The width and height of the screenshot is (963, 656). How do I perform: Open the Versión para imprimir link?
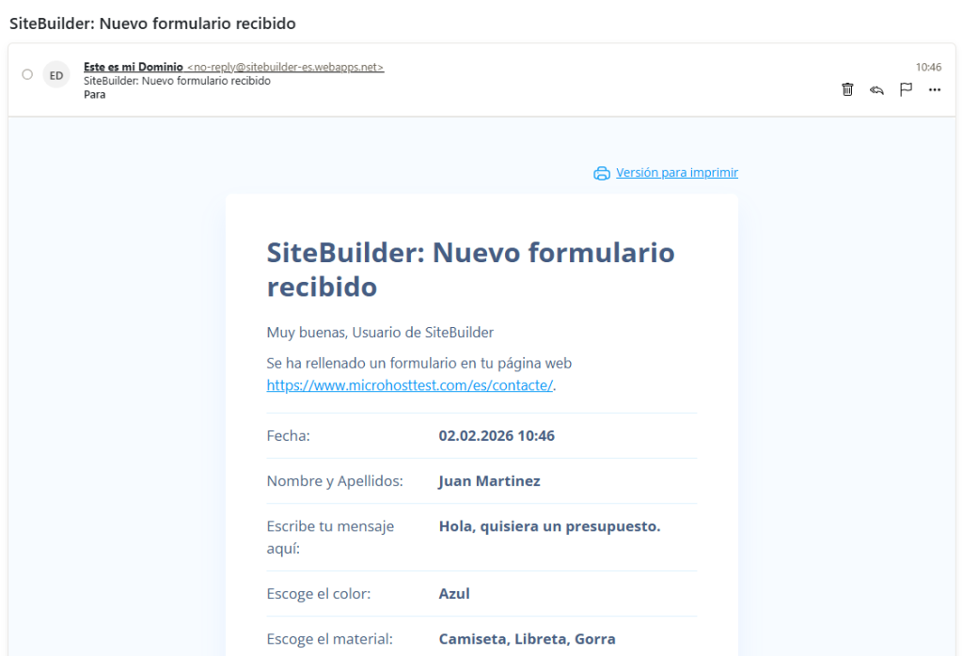pos(676,173)
